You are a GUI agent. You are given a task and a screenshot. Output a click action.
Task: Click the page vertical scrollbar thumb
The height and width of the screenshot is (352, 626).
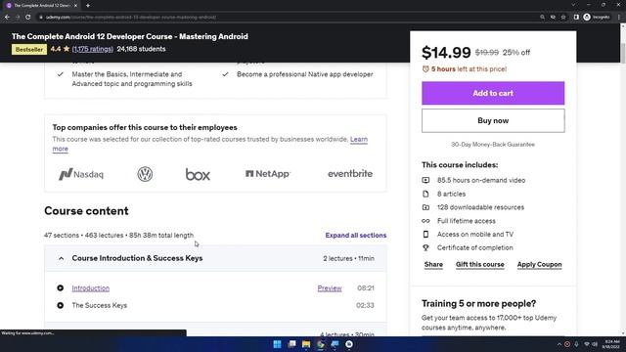tap(622, 46)
